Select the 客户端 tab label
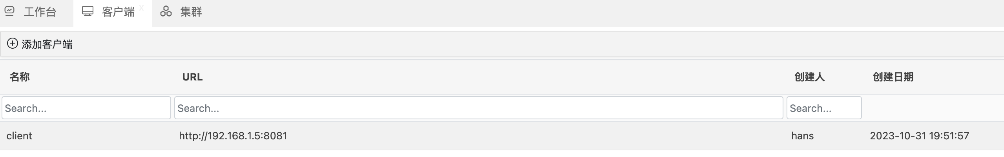 coord(118,12)
